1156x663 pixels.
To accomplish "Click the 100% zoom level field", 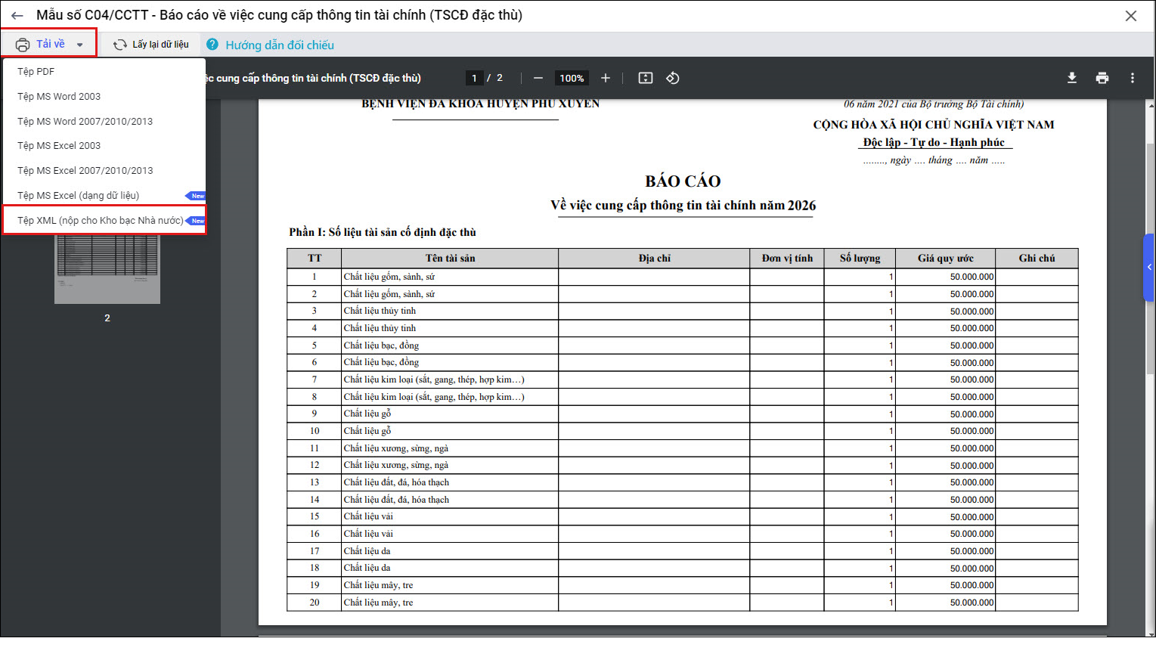I will pyautogui.click(x=572, y=78).
